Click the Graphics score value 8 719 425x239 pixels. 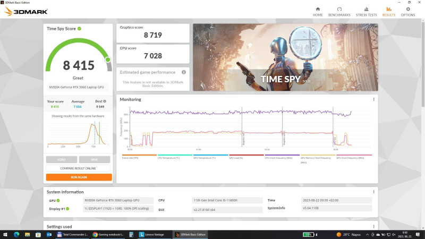pos(153,35)
